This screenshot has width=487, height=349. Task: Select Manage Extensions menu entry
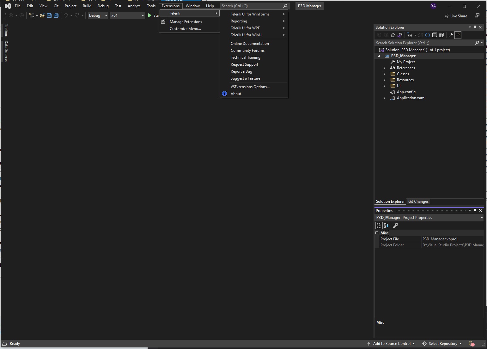(186, 22)
